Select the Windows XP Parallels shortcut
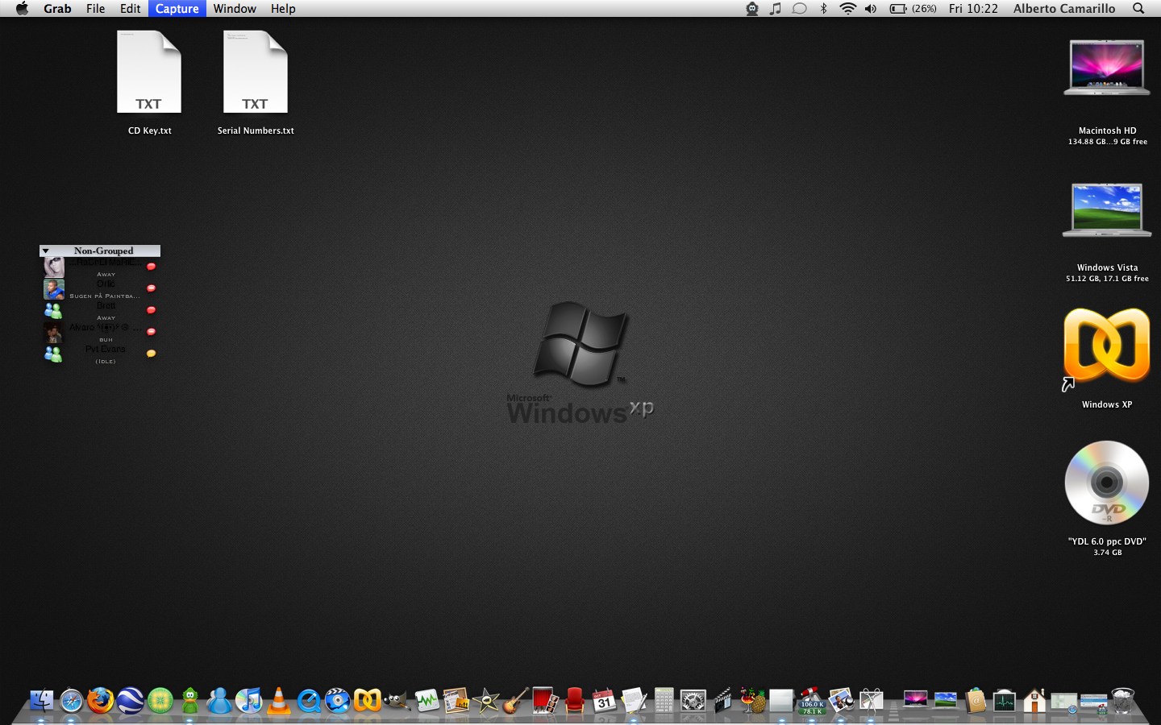The height and width of the screenshot is (725, 1161). [1107, 346]
